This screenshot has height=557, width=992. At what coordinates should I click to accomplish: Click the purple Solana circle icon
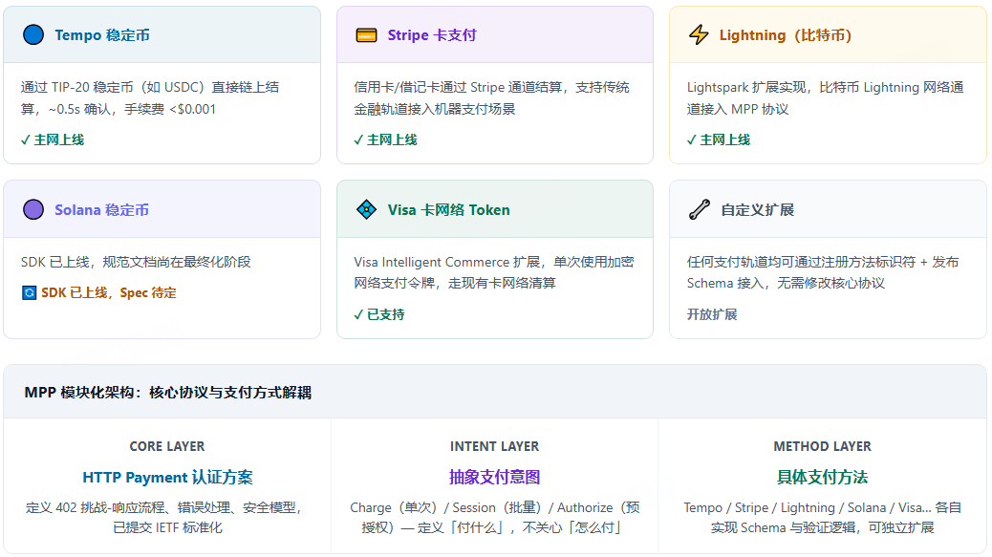33,209
